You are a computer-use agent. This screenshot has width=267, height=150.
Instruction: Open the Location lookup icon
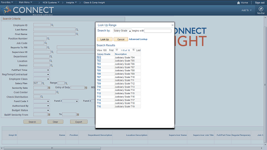coord(51,61)
